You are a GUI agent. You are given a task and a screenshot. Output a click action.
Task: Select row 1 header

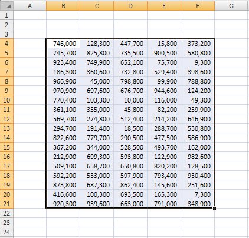click(x=6, y=15)
